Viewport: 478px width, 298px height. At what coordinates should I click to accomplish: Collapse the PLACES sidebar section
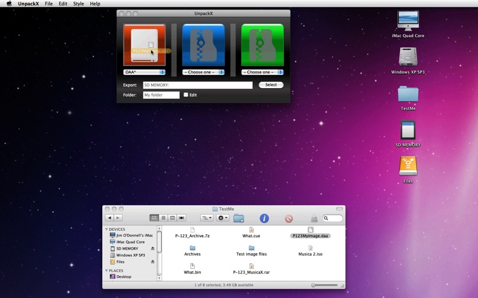[106, 271]
